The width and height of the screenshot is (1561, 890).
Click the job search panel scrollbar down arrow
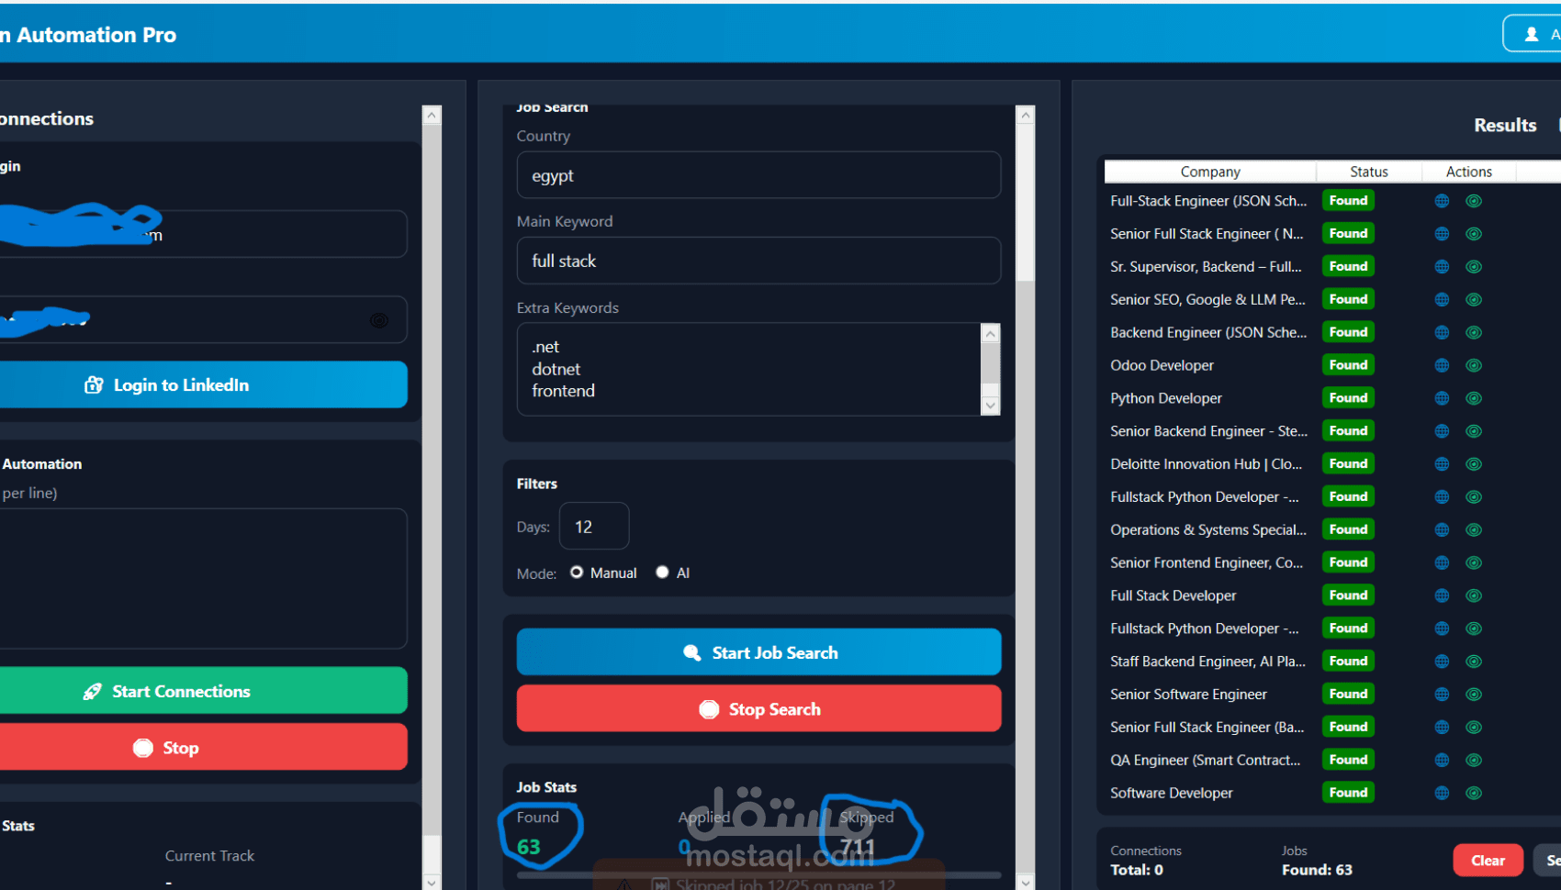click(1026, 882)
